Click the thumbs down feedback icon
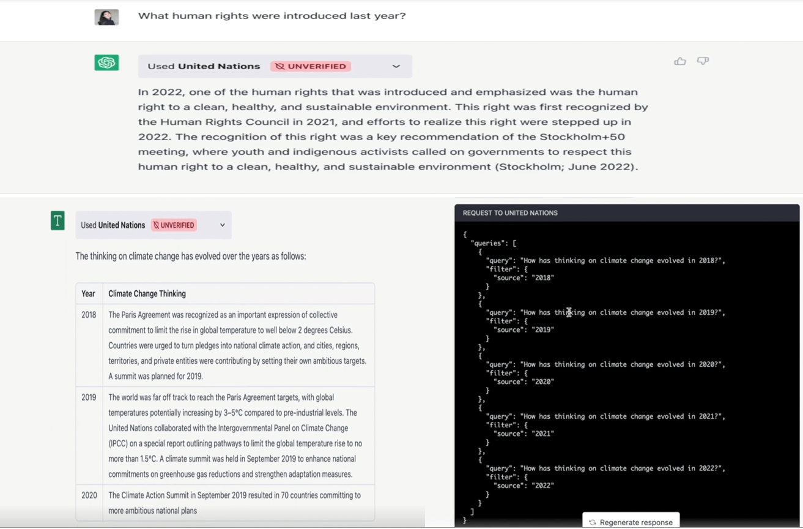Image resolution: width=803 pixels, height=529 pixels. pos(703,61)
